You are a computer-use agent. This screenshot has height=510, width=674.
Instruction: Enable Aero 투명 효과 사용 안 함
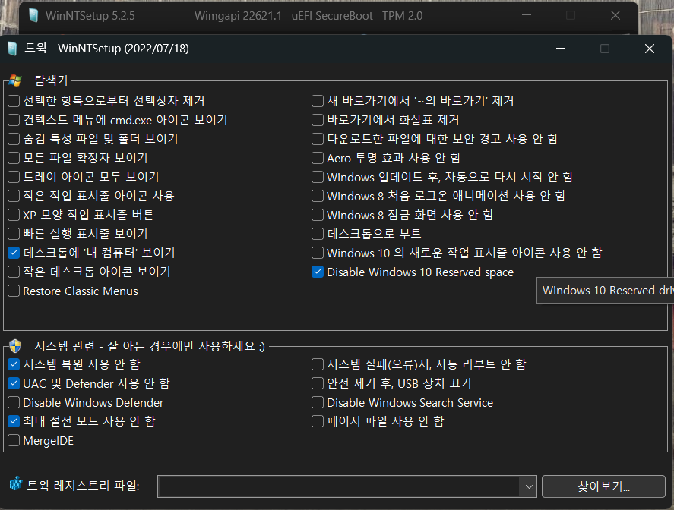(317, 158)
